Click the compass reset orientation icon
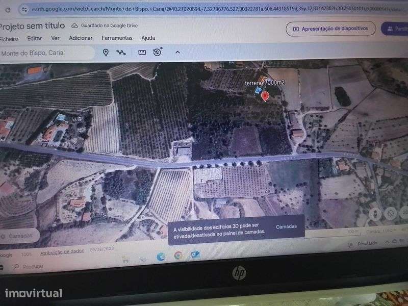 (x=390, y=214)
